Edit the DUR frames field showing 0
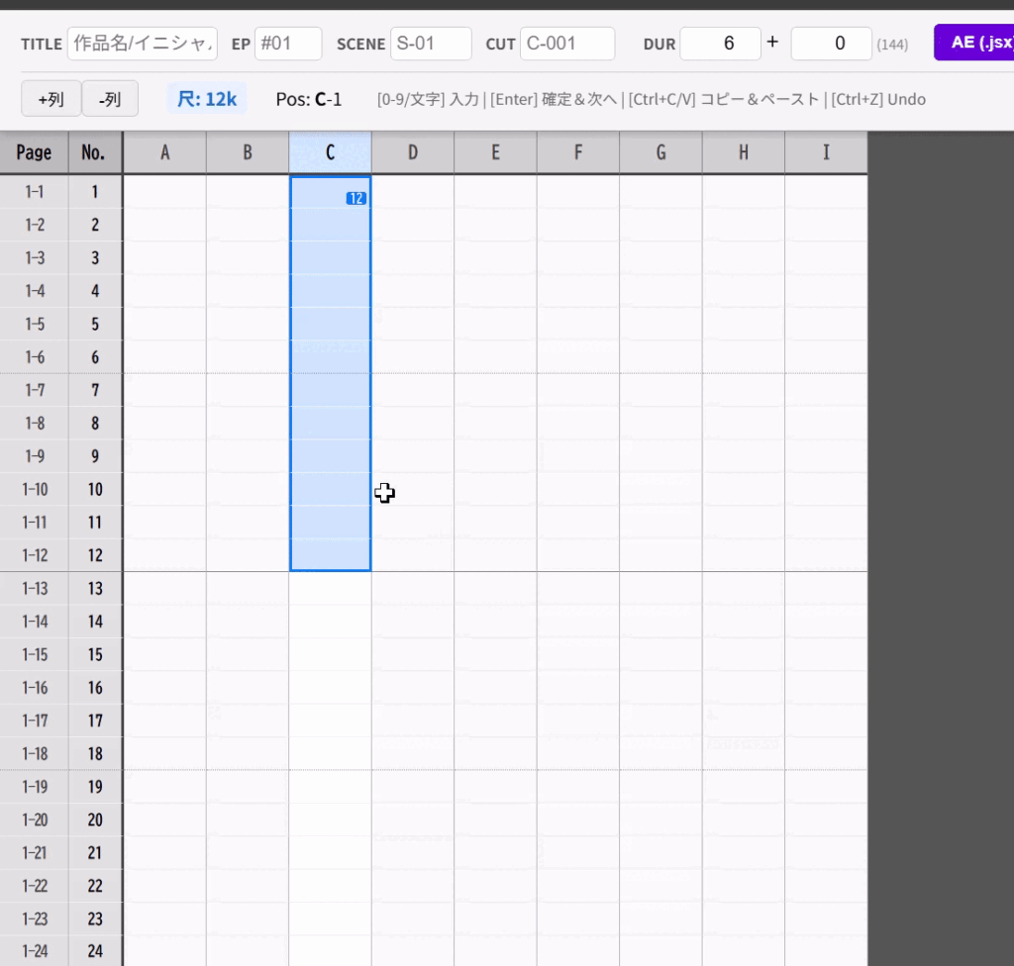1014x966 pixels. (831, 44)
